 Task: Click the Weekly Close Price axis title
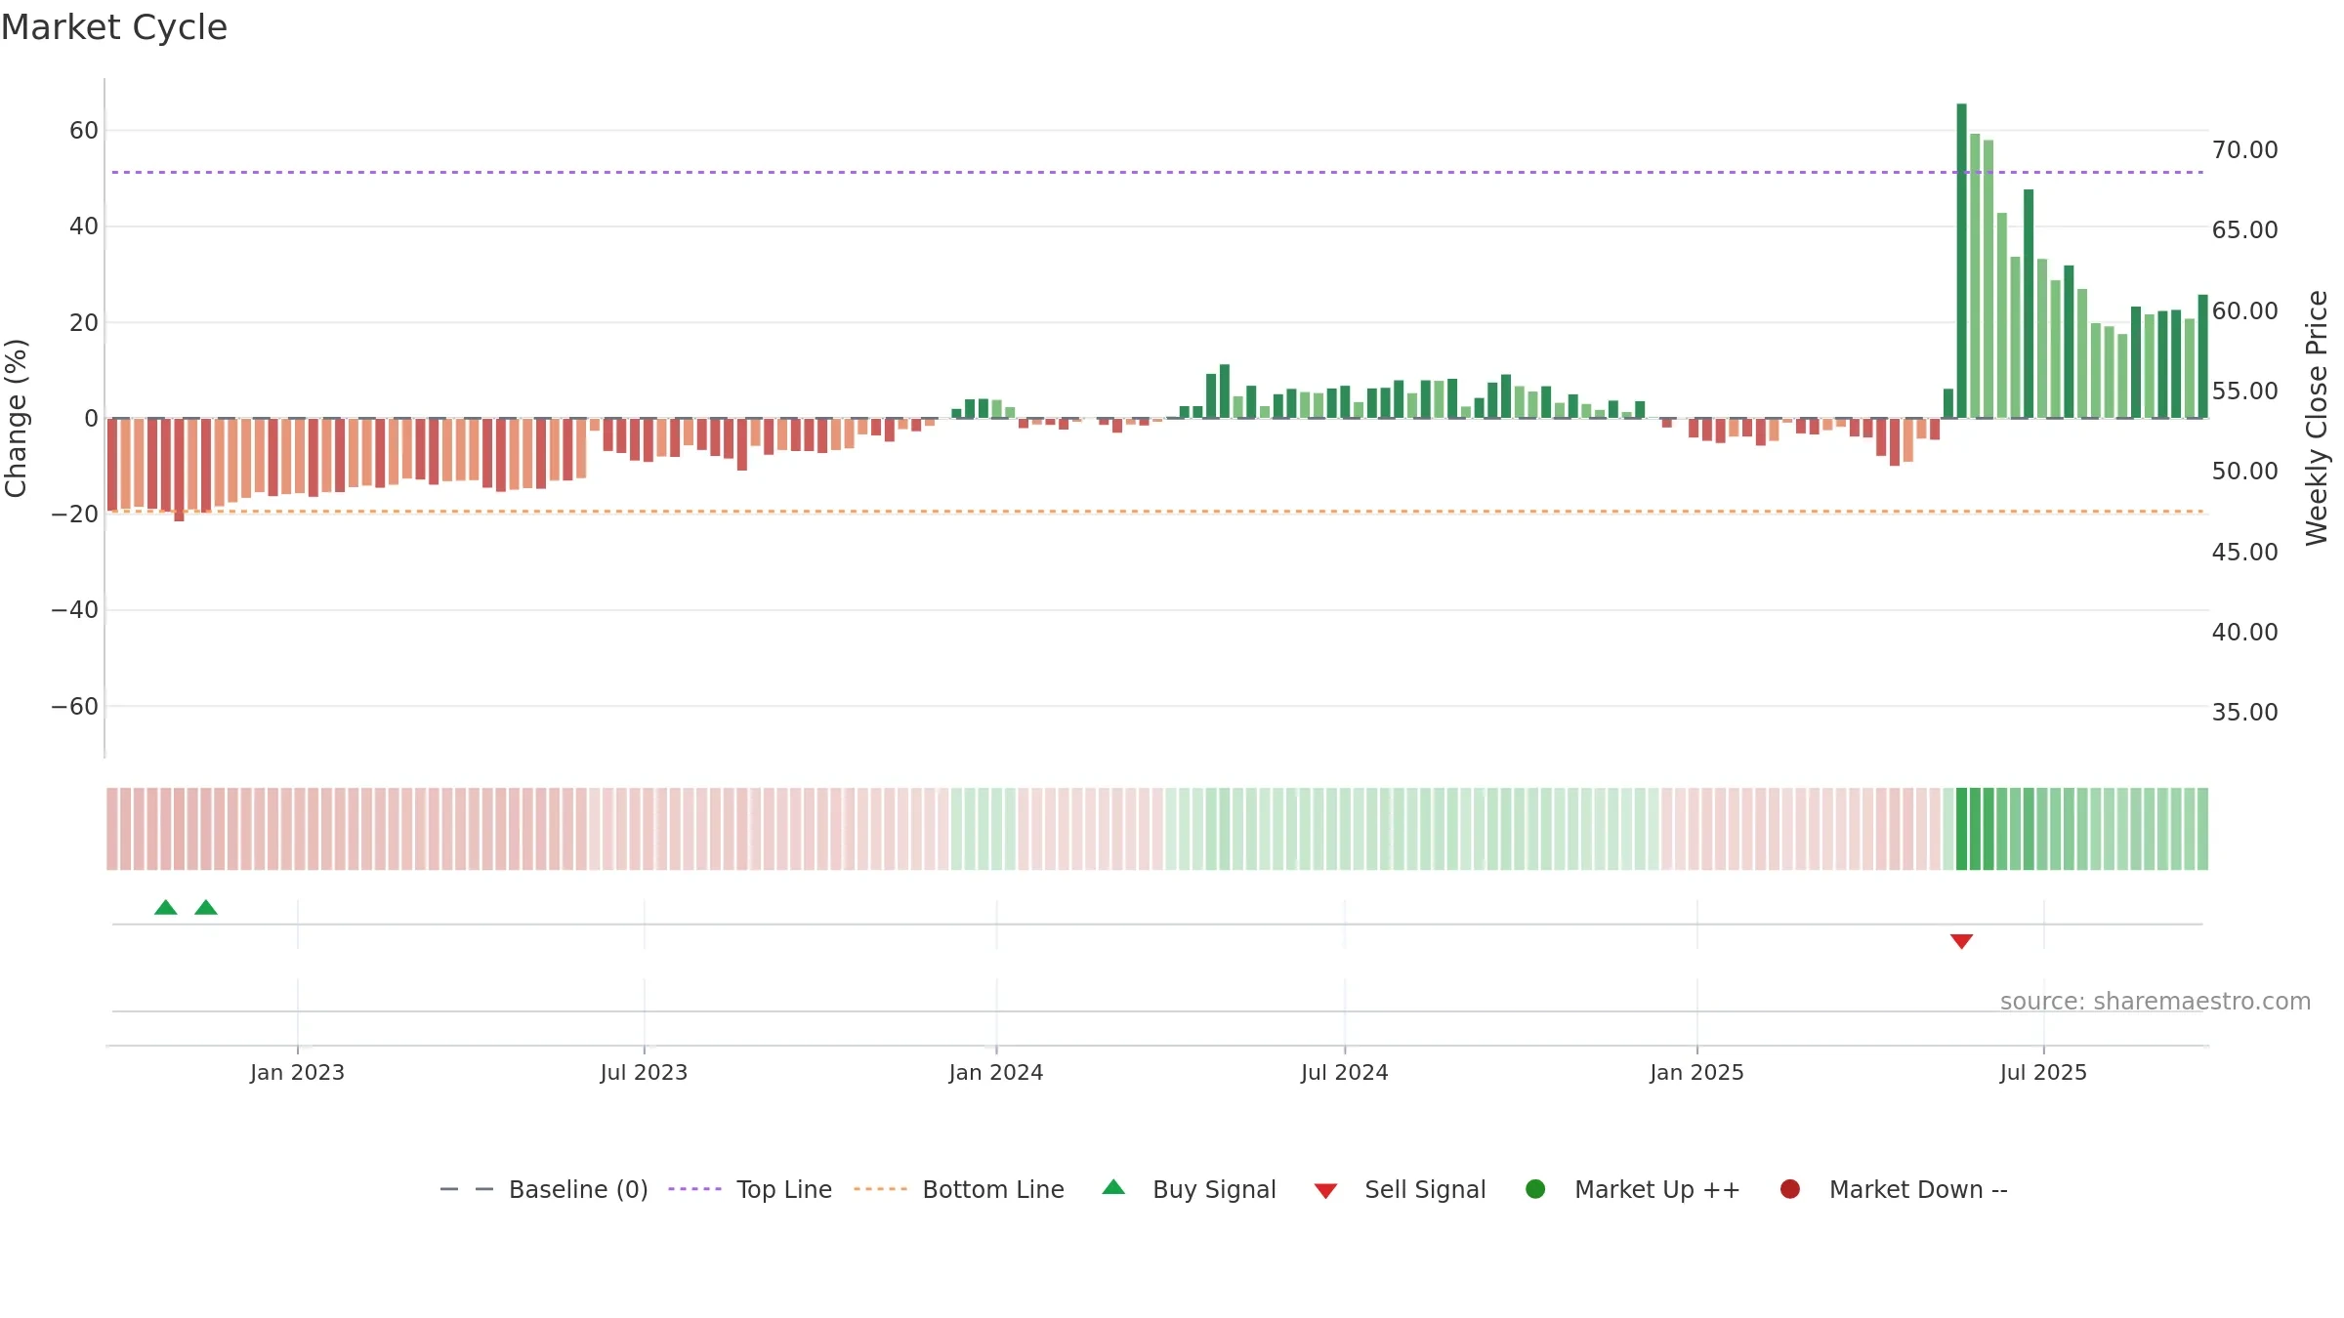2317,418
